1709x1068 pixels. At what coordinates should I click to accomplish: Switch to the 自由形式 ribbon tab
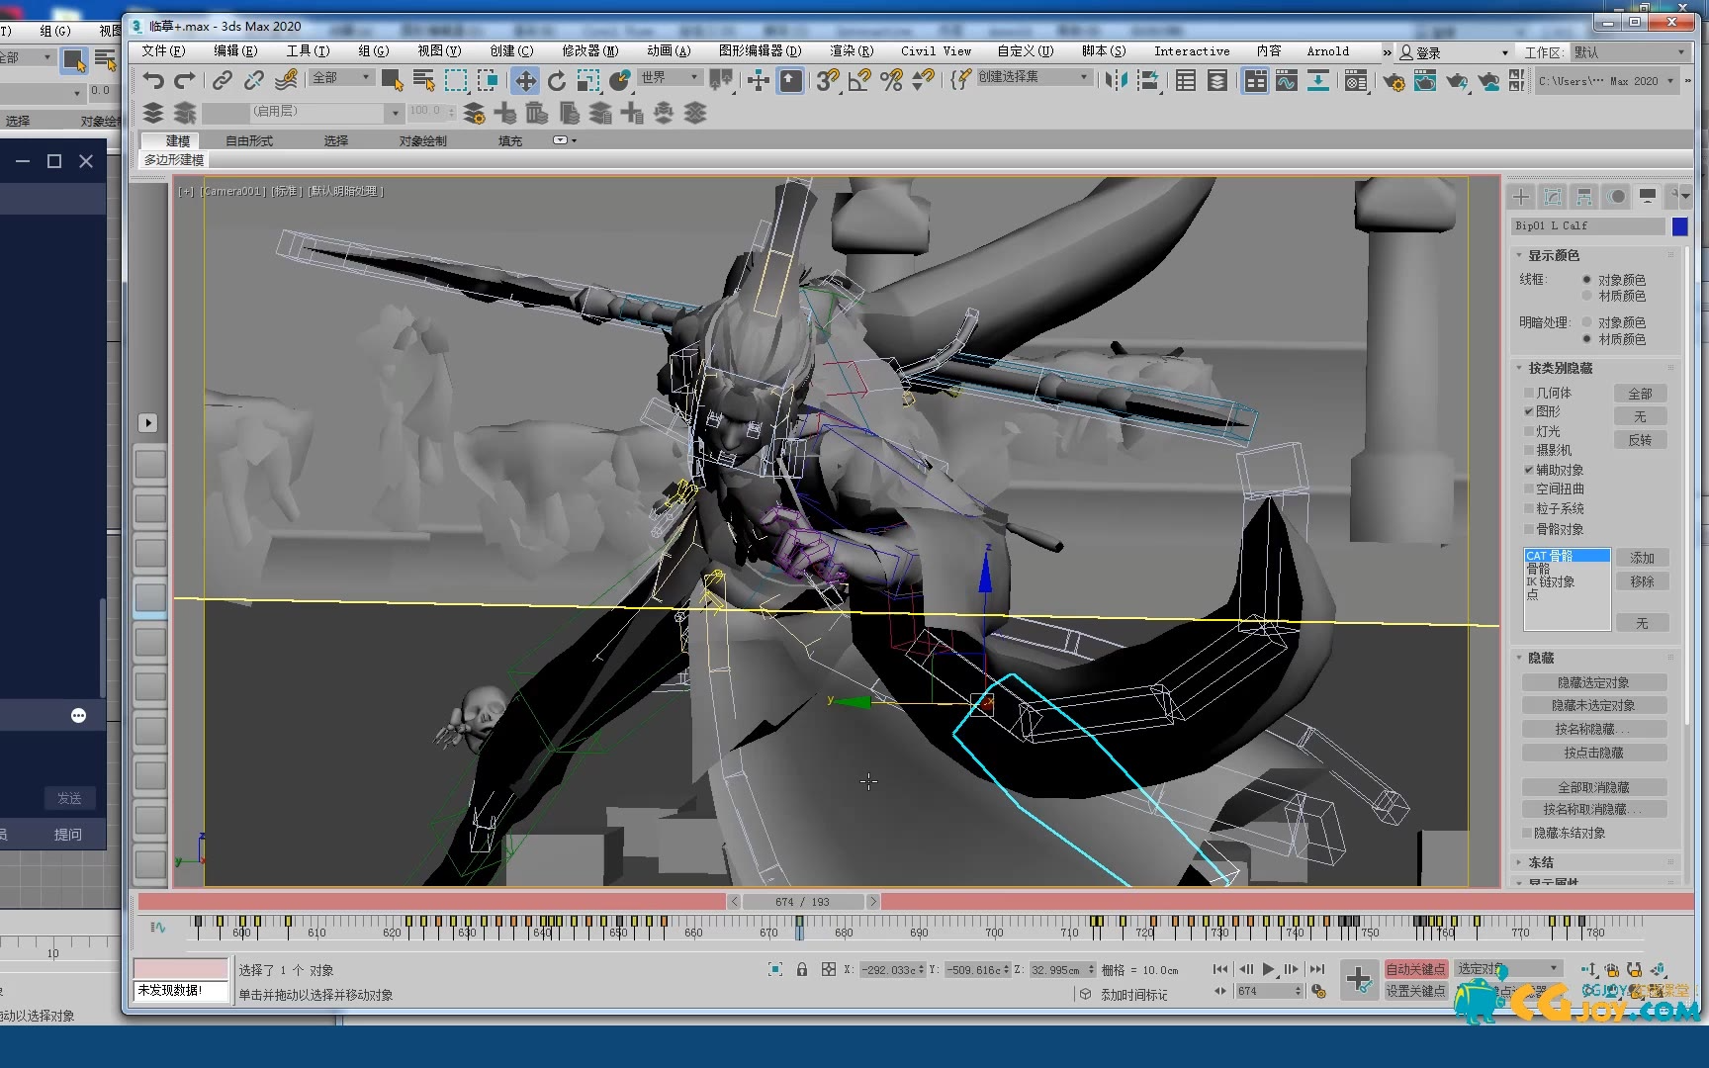click(x=248, y=141)
